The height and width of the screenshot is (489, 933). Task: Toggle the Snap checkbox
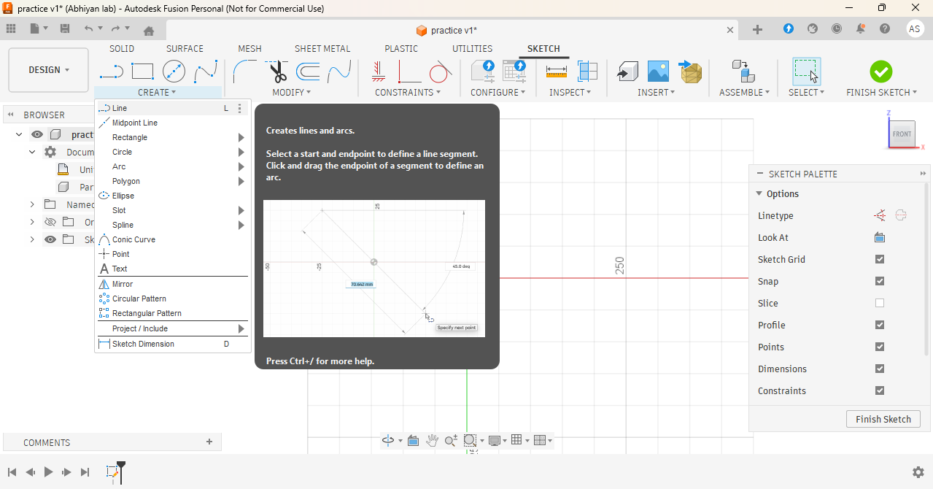[x=880, y=281]
